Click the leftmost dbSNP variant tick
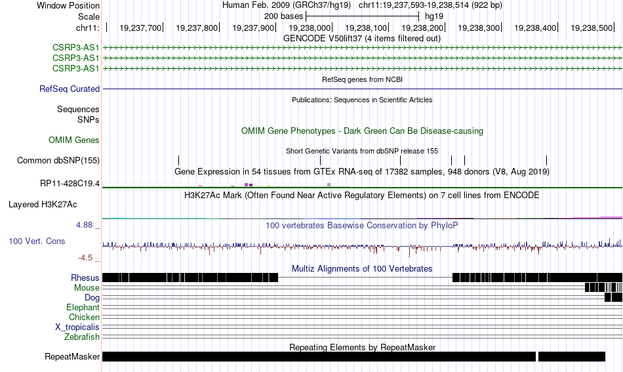The height and width of the screenshot is (372, 623). point(179,160)
